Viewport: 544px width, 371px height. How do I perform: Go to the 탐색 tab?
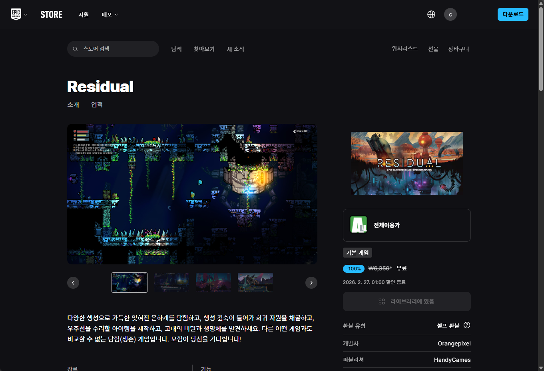click(176, 49)
